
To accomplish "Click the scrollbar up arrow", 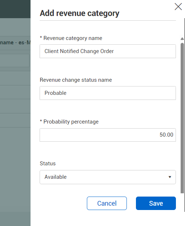I will (182, 39).
